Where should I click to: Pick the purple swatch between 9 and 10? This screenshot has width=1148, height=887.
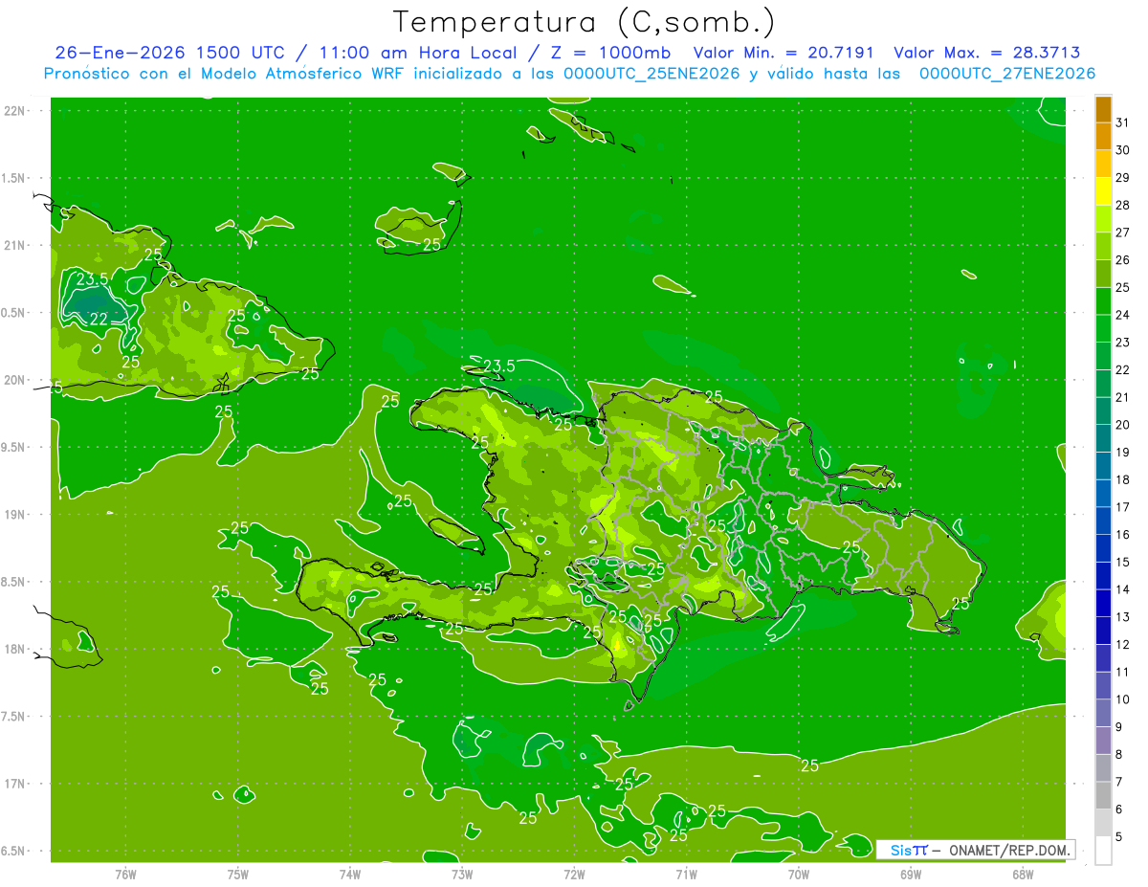(1103, 713)
